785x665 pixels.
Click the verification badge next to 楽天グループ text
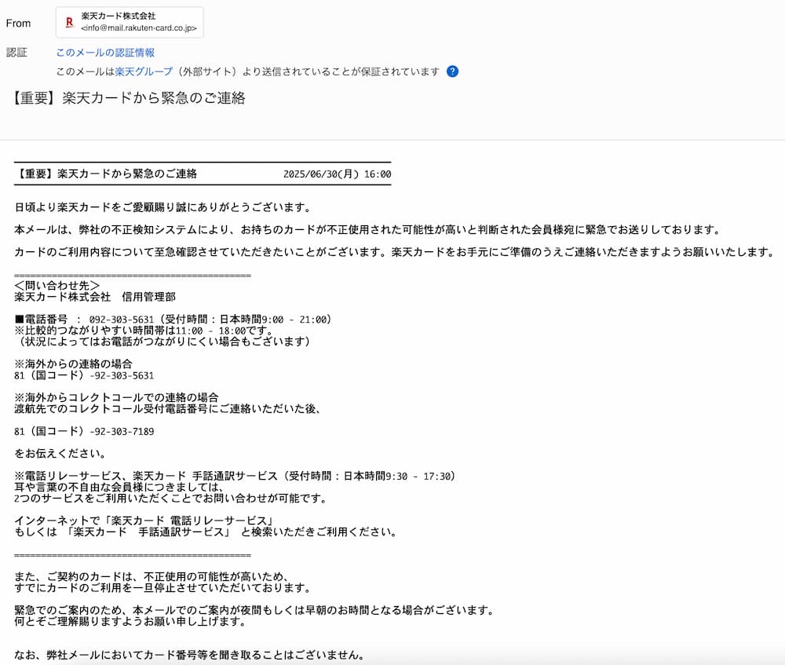(454, 71)
